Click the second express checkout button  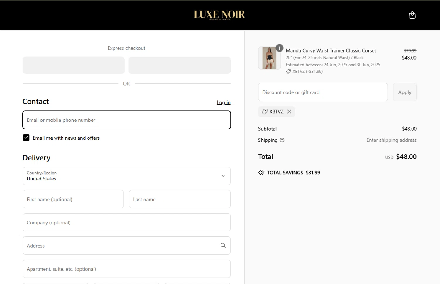click(x=180, y=65)
